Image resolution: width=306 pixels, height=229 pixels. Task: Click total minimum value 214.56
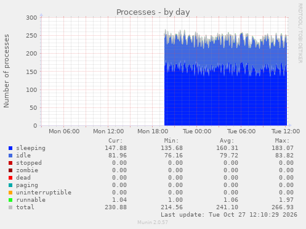[172, 207]
